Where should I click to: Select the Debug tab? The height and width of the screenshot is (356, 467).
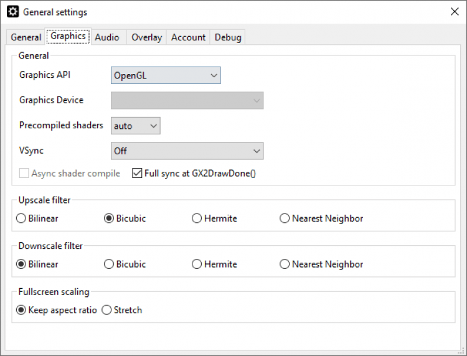(228, 37)
